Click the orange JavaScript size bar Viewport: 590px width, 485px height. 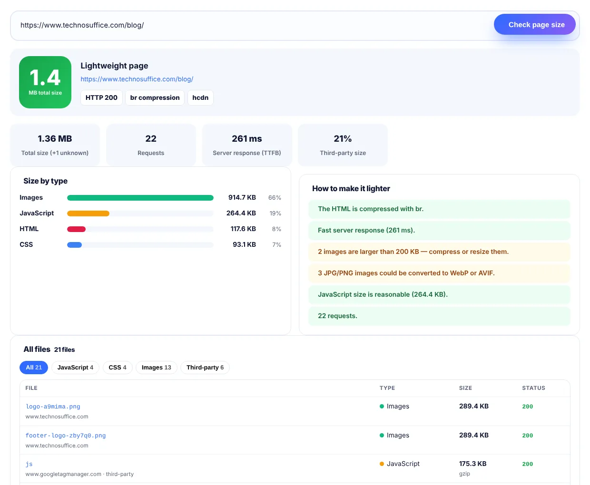coord(88,213)
